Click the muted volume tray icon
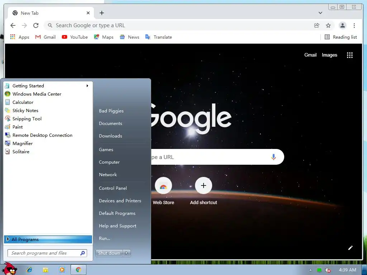This screenshot has height=275, width=367. pos(328,270)
